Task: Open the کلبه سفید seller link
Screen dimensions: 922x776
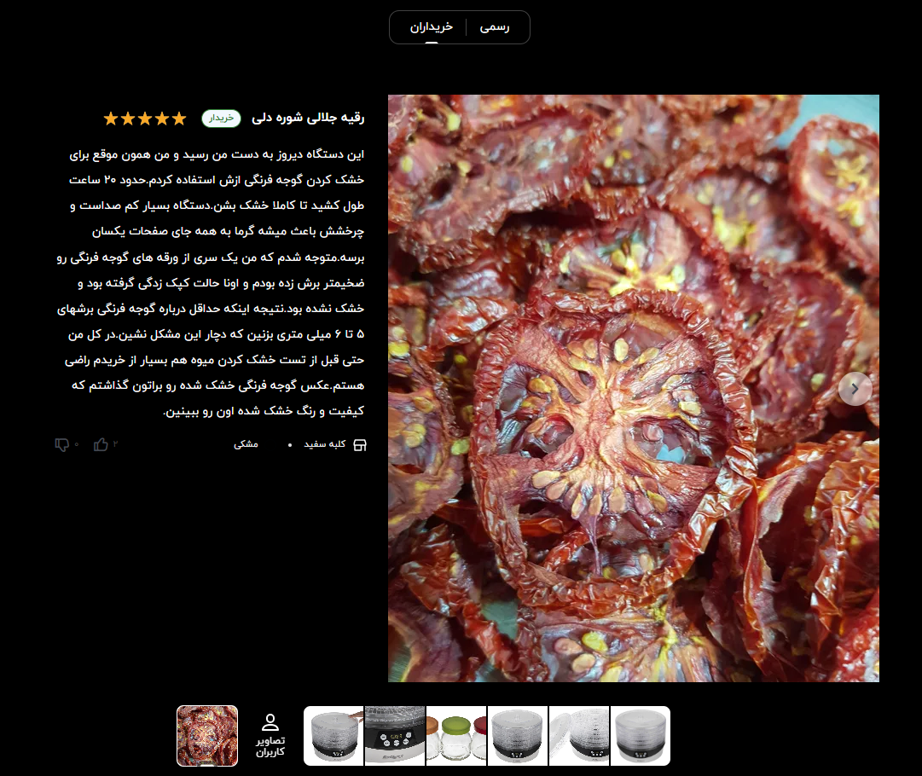Action: (x=325, y=444)
